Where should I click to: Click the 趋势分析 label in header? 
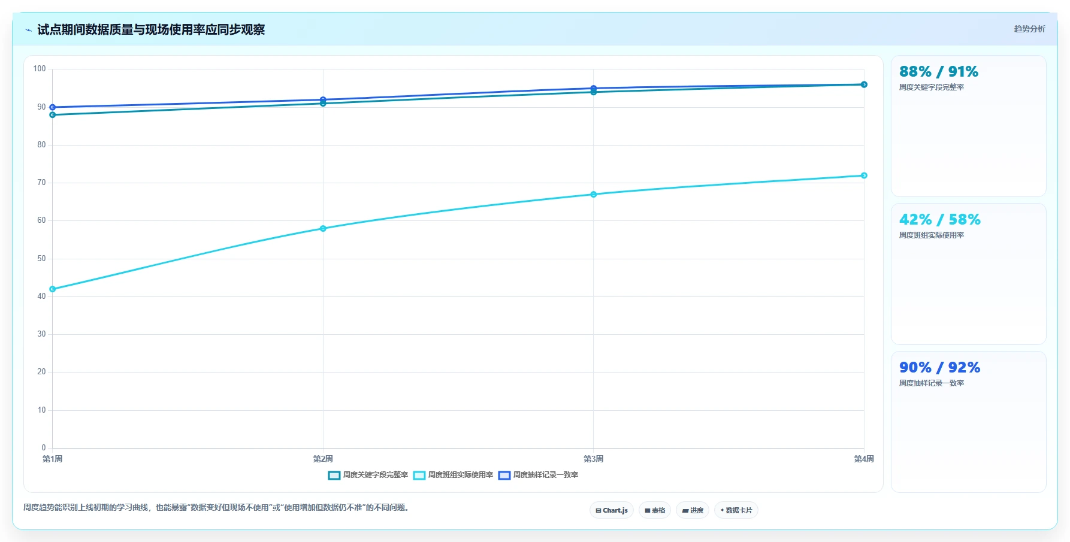pyautogui.click(x=1029, y=29)
